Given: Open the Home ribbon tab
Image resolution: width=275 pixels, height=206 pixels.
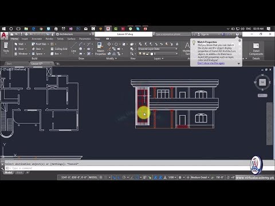Looking at the screenshot, I should [14, 39].
